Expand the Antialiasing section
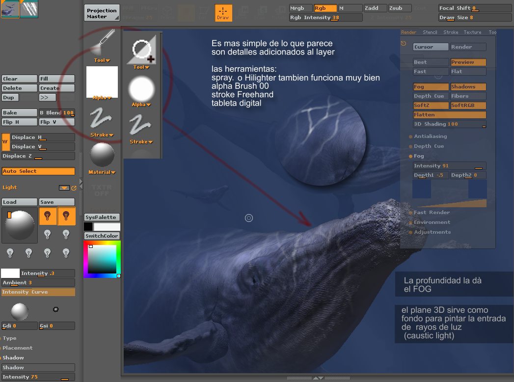 click(x=431, y=136)
